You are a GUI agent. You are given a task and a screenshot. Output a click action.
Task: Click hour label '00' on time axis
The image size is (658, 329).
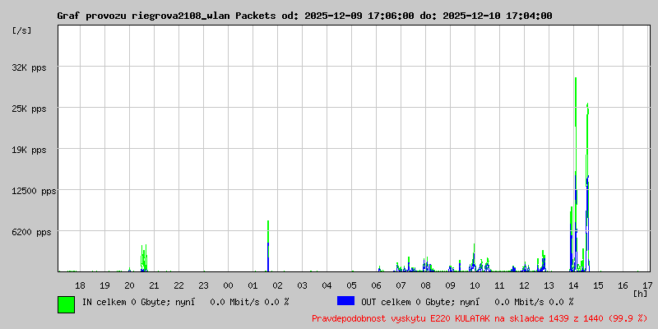pos(228,285)
